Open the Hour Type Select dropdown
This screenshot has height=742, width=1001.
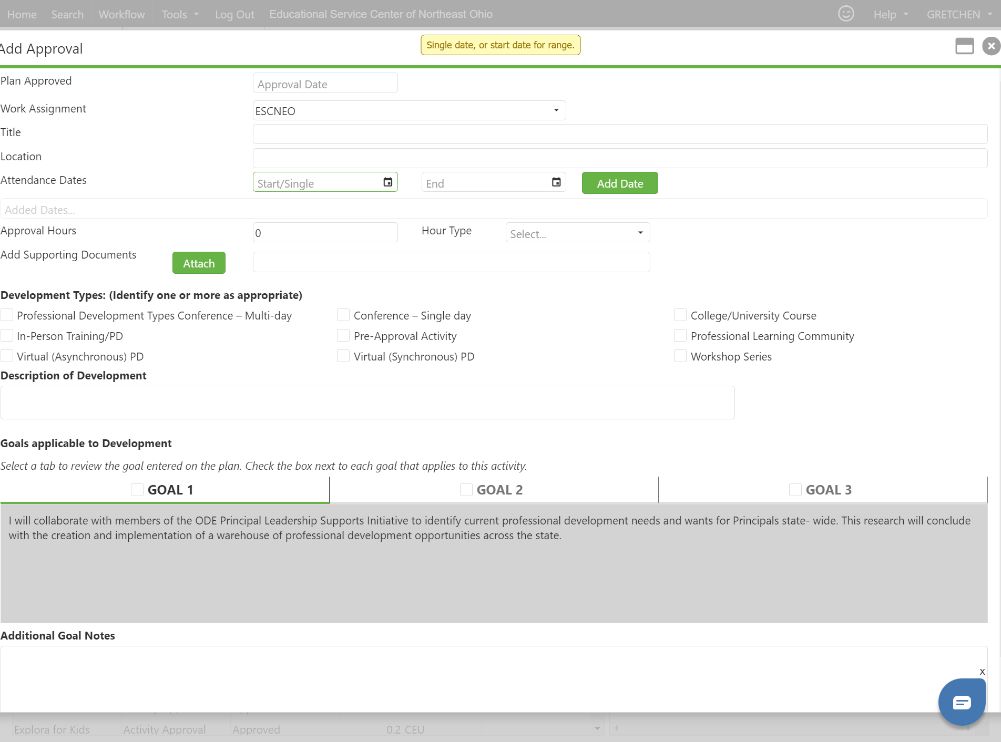[578, 232]
